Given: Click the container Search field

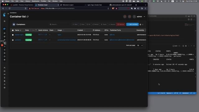Looking at the screenshot, I should (60, 24).
